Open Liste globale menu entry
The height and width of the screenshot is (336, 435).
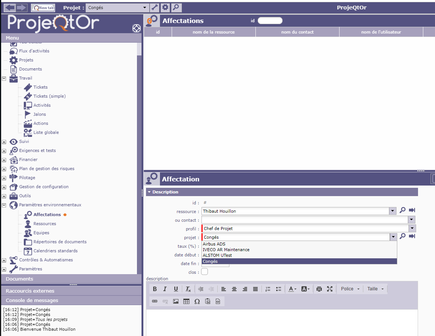46,132
